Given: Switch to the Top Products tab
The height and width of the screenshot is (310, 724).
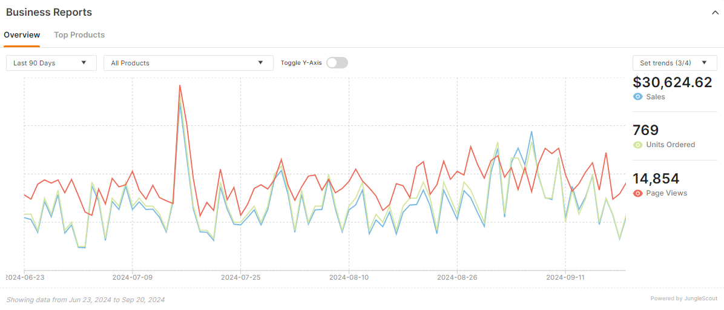Looking at the screenshot, I should (79, 35).
